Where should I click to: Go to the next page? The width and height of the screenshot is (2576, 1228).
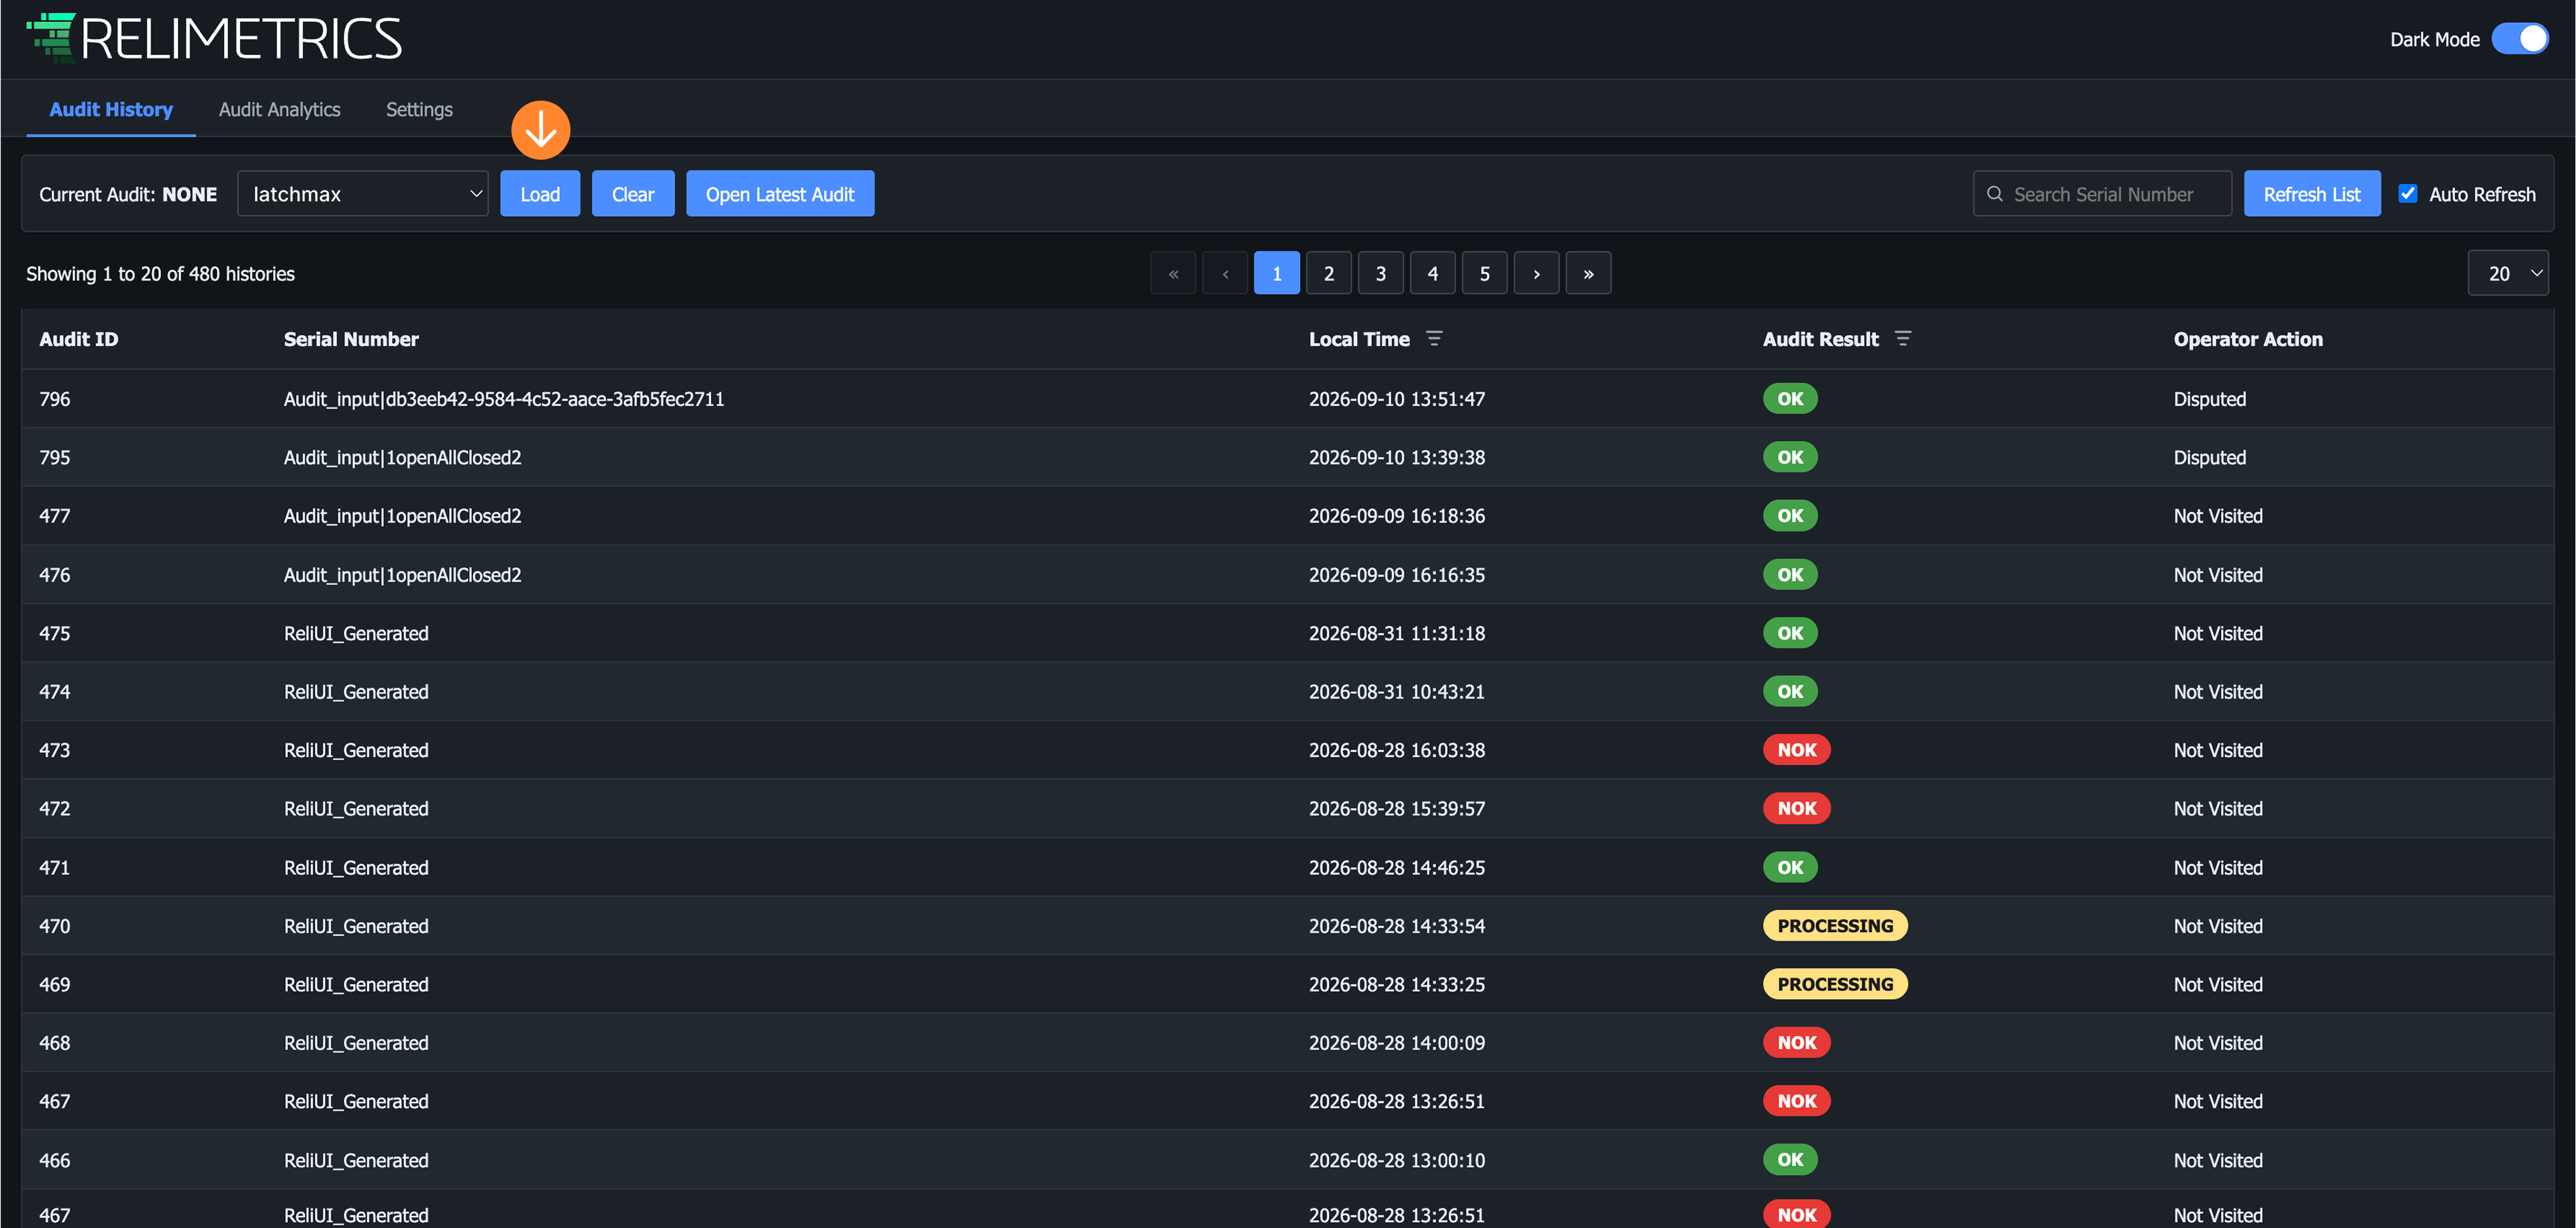(x=1537, y=273)
